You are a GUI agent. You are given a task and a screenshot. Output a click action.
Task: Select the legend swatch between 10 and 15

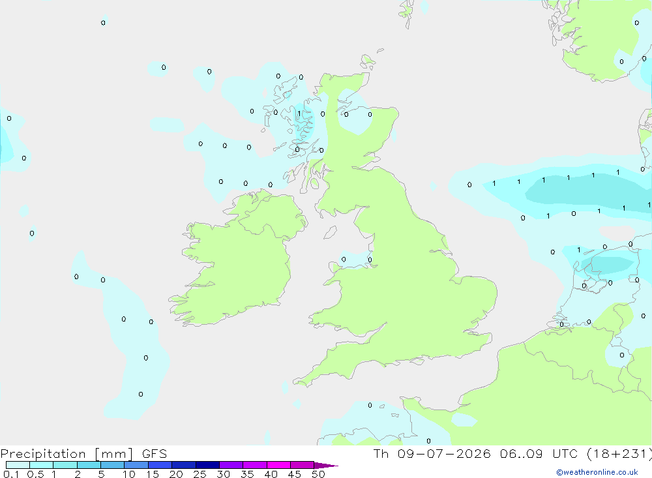click(136, 465)
